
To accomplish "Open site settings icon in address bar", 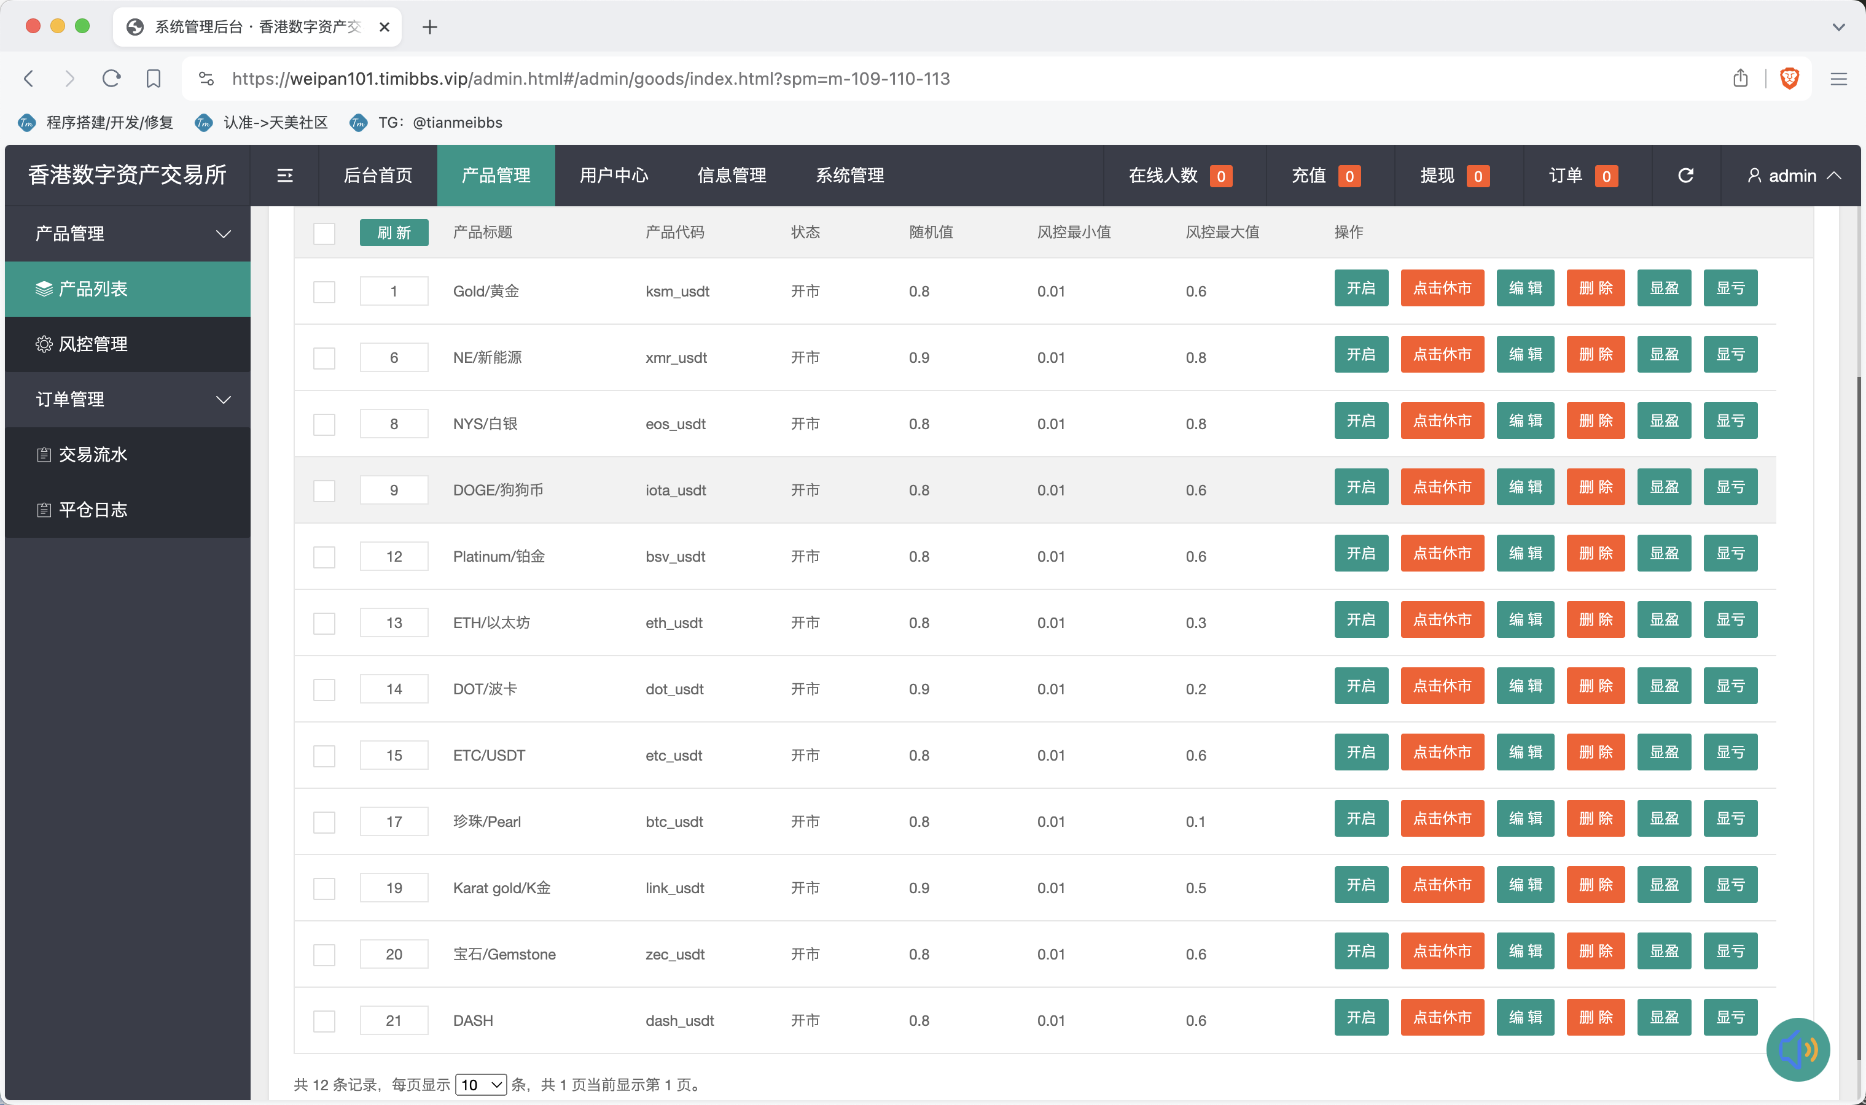I will pos(206,78).
